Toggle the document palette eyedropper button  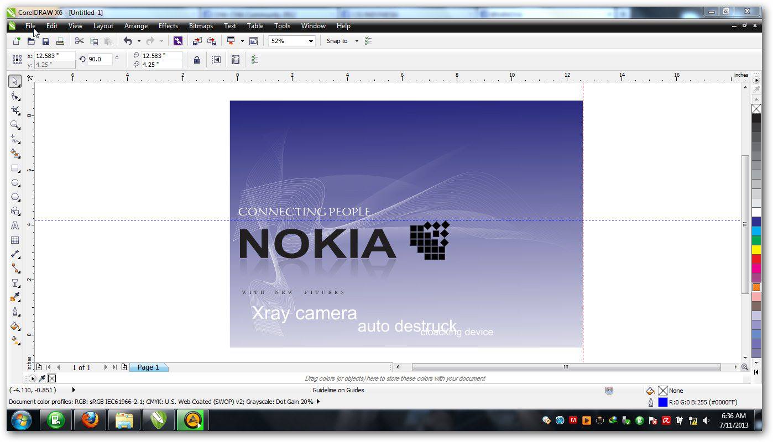pyautogui.click(x=42, y=378)
